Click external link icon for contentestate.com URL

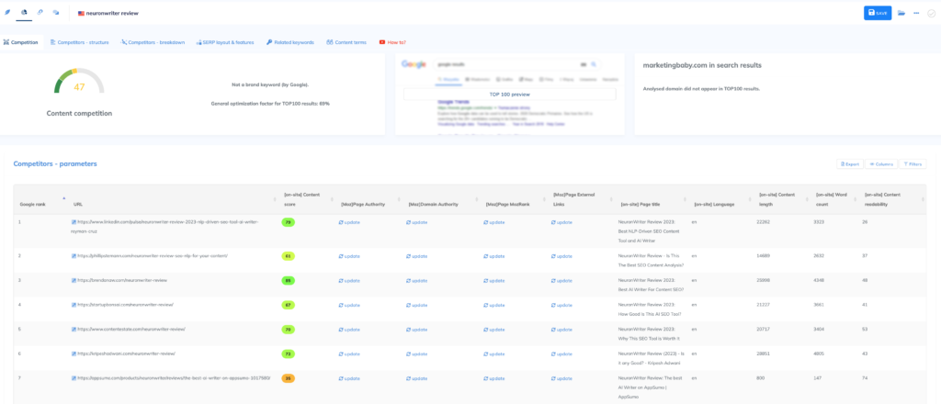click(74, 329)
